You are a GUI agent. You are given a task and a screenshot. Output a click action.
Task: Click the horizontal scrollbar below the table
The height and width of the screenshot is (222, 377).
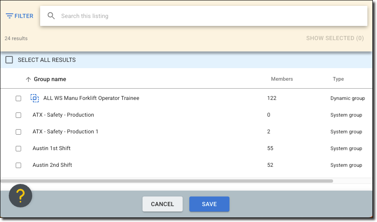tap(167, 181)
